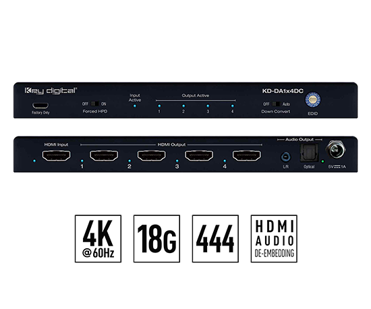Click the 4K @60Hz badge
The image size is (371, 309).
click(x=98, y=239)
